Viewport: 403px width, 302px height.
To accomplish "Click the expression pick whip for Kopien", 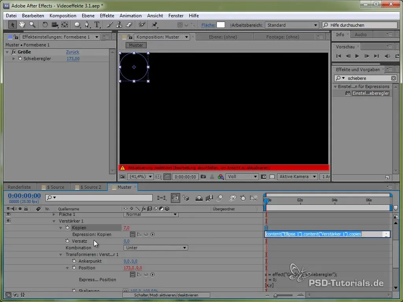I will pos(146,234).
